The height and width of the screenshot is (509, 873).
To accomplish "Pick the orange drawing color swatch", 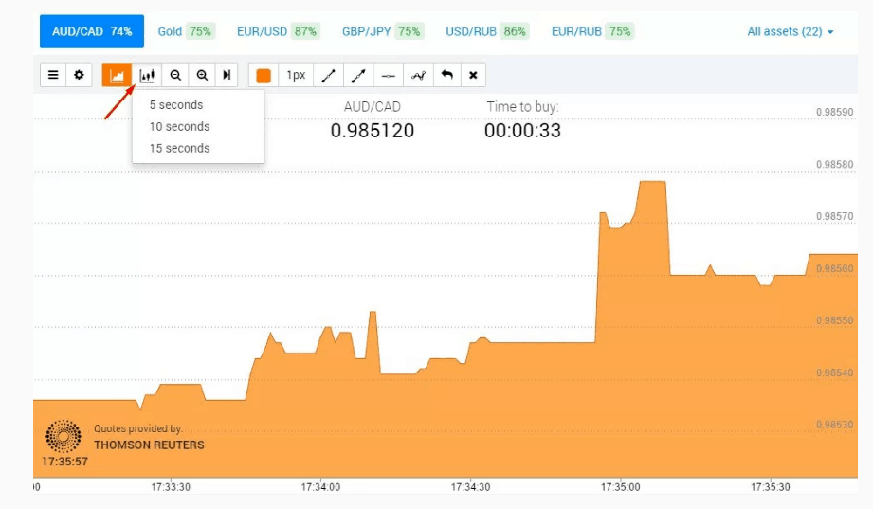I will tap(264, 75).
